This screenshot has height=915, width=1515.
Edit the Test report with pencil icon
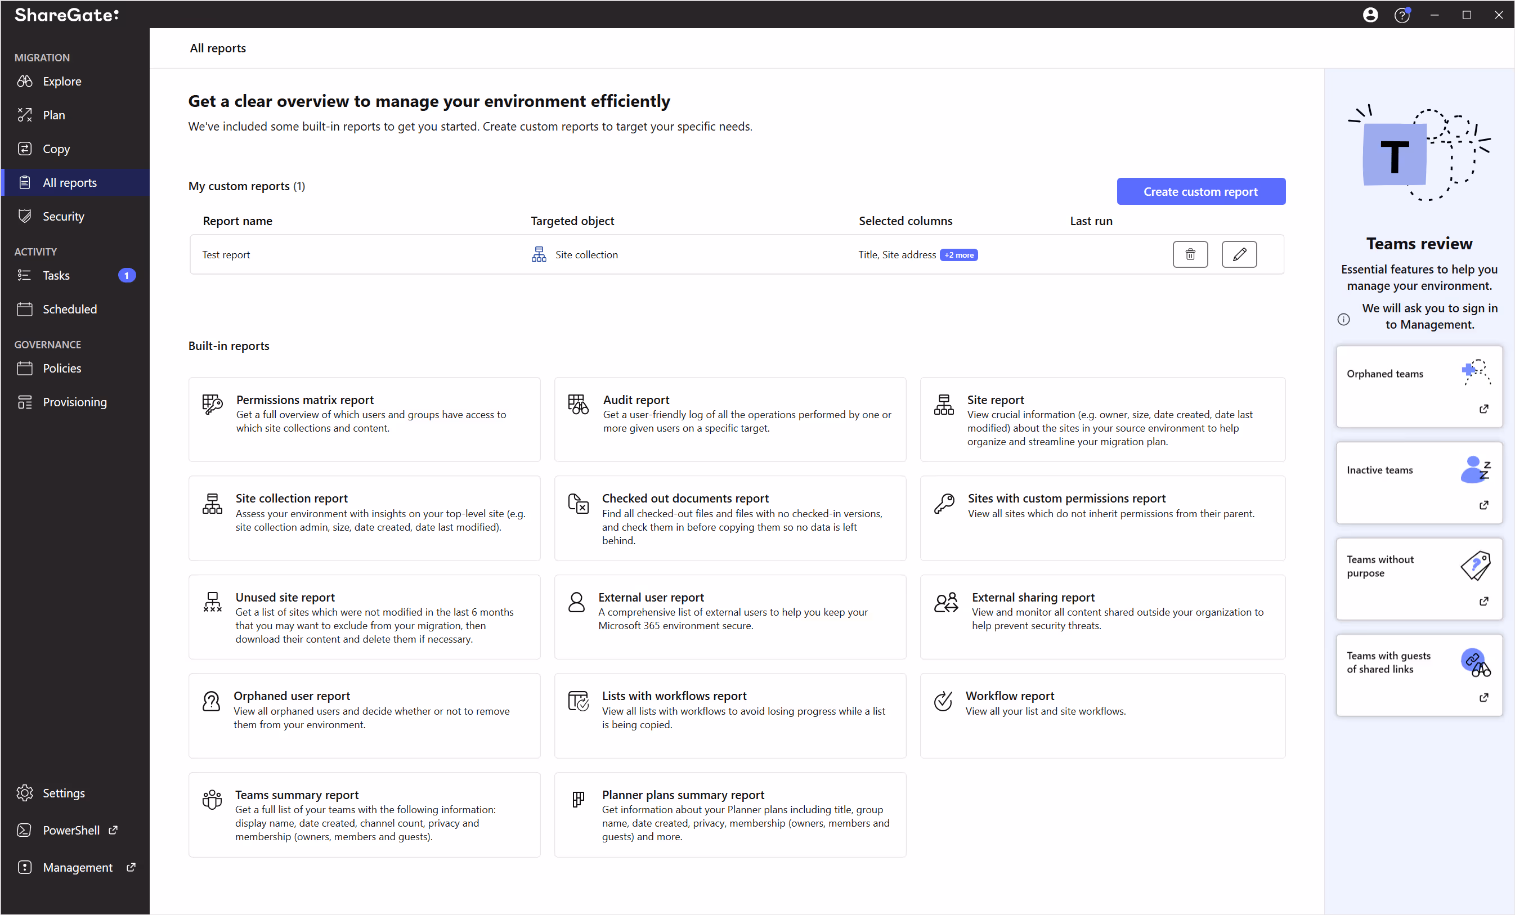pos(1238,254)
